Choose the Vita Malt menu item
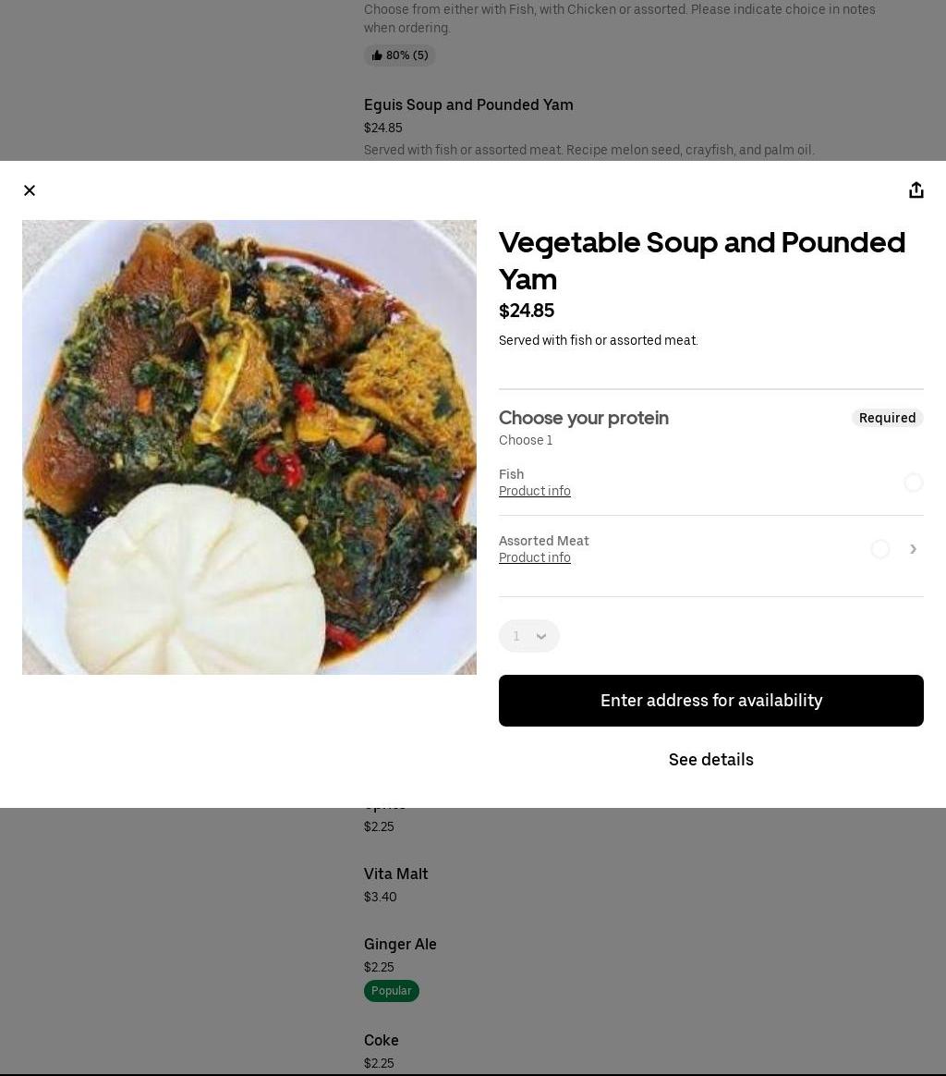 tap(395, 874)
